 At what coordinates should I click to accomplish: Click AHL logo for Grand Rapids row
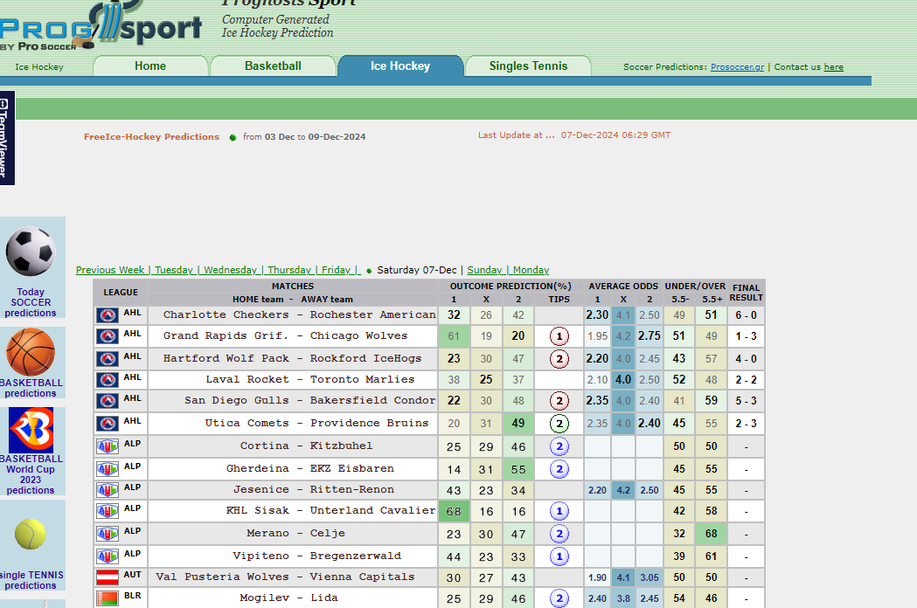point(108,336)
